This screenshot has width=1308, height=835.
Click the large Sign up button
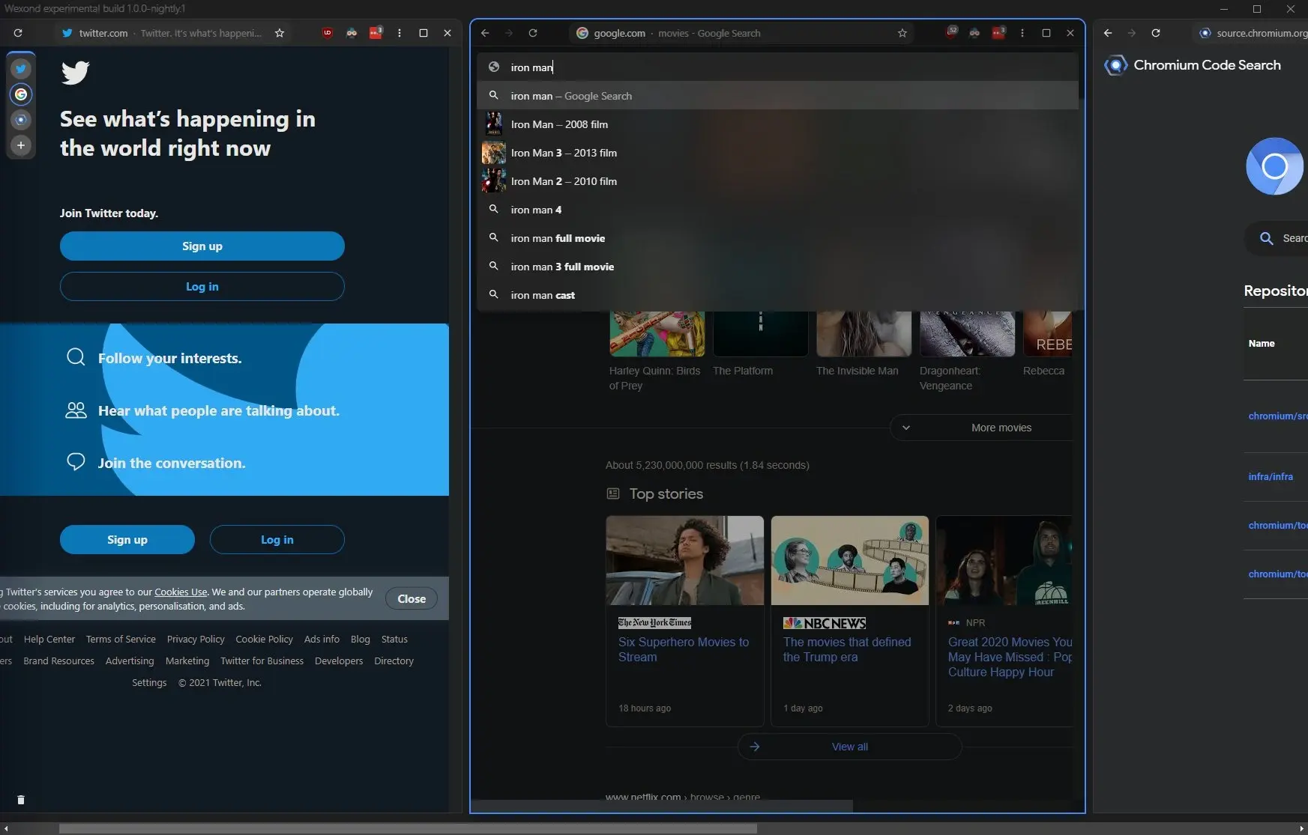pyautogui.click(x=202, y=246)
